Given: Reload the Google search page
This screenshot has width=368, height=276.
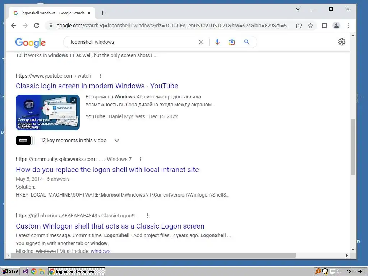Looking at the screenshot, I should point(37,26).
